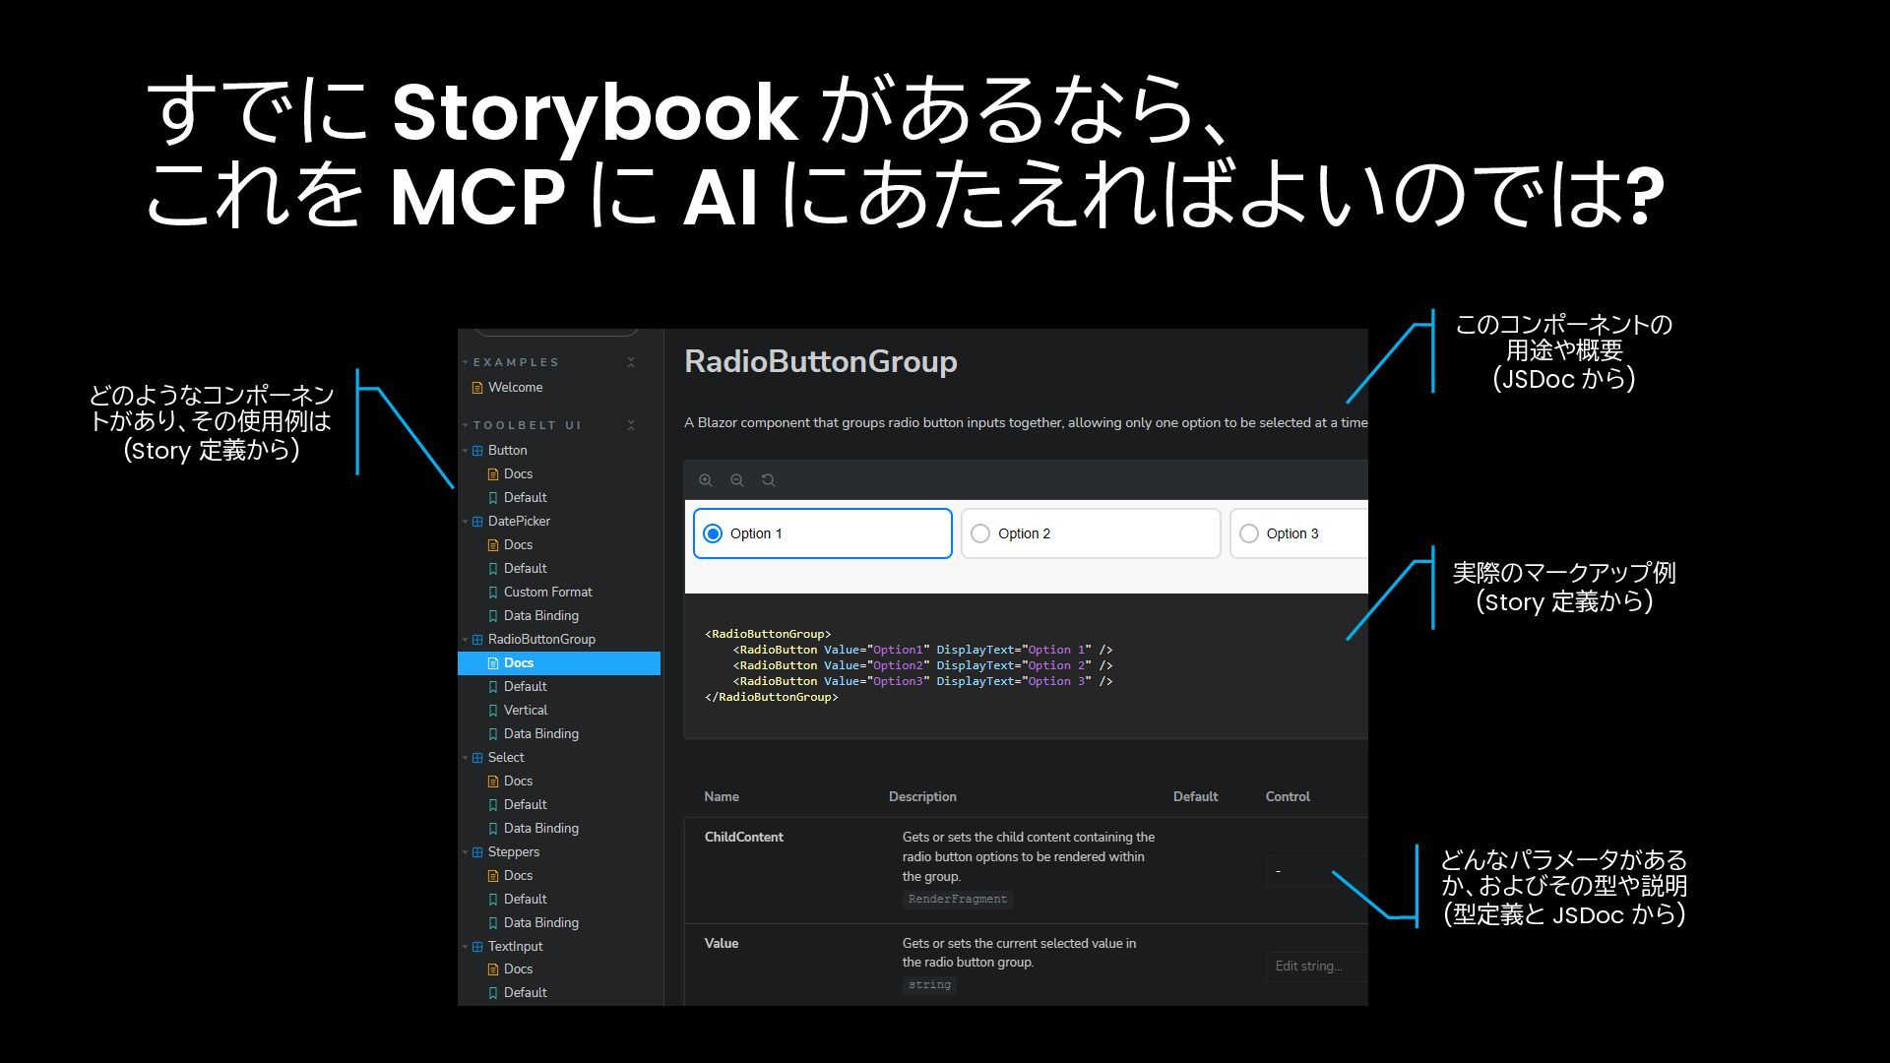The image size is (1890, 1063).
Task: Click the TextInput component grid icon
Action: [477, 947]
